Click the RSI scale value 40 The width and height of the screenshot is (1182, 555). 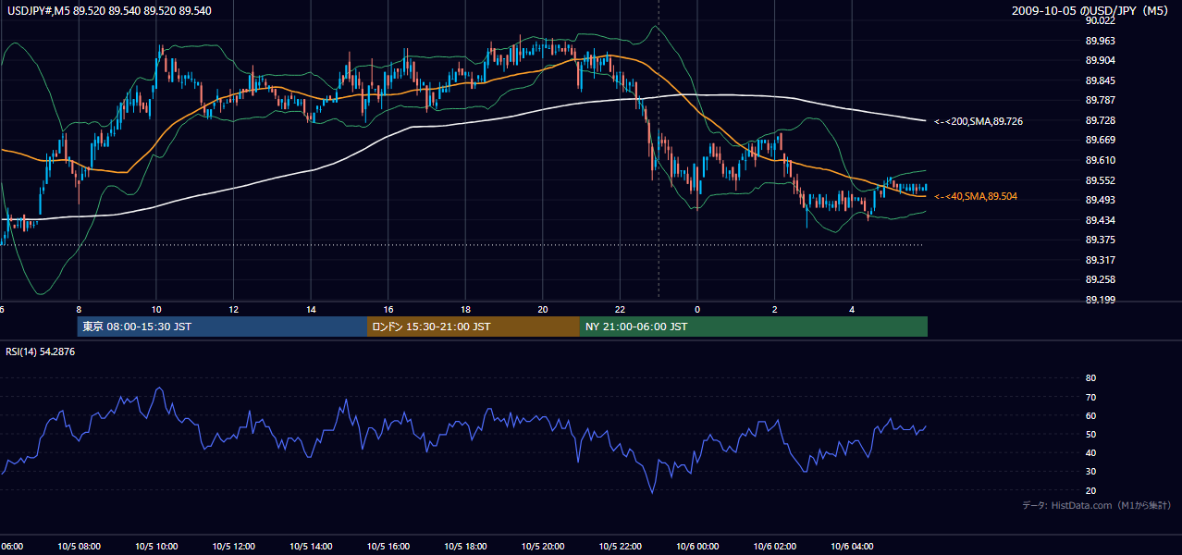(x=1090, y=452)
